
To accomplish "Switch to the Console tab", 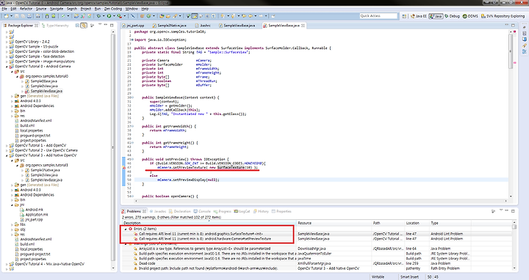I will [202, 211].
